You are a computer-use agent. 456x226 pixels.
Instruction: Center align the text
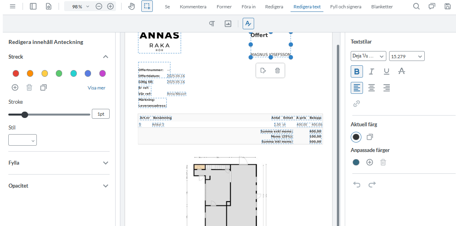click(x=371, y=88)
